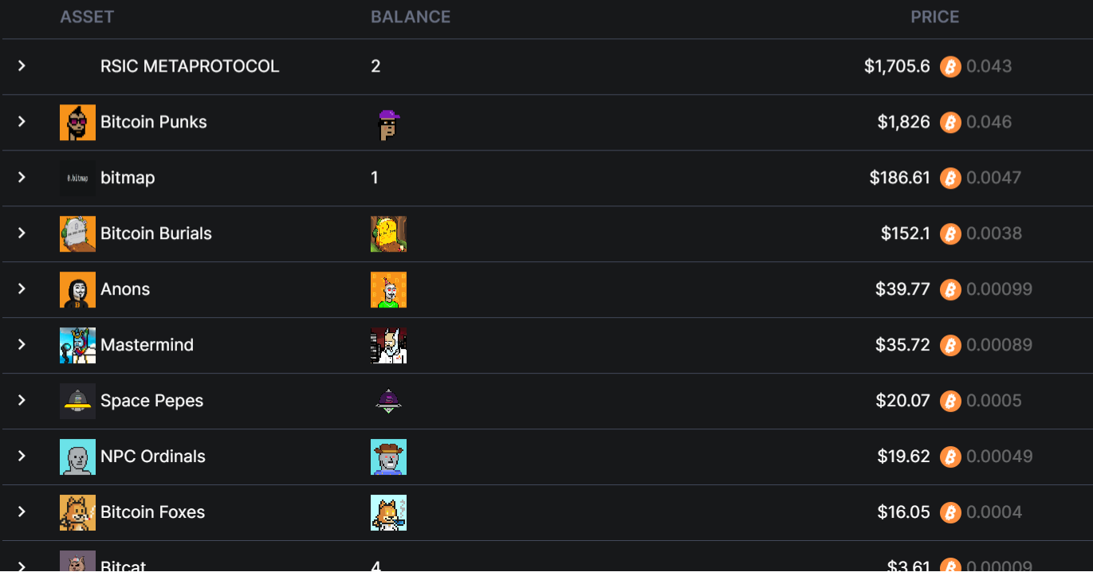Expand the Anons row chevron
The height and width of the screenshot is (576, 1093).
tap(22, 288)
